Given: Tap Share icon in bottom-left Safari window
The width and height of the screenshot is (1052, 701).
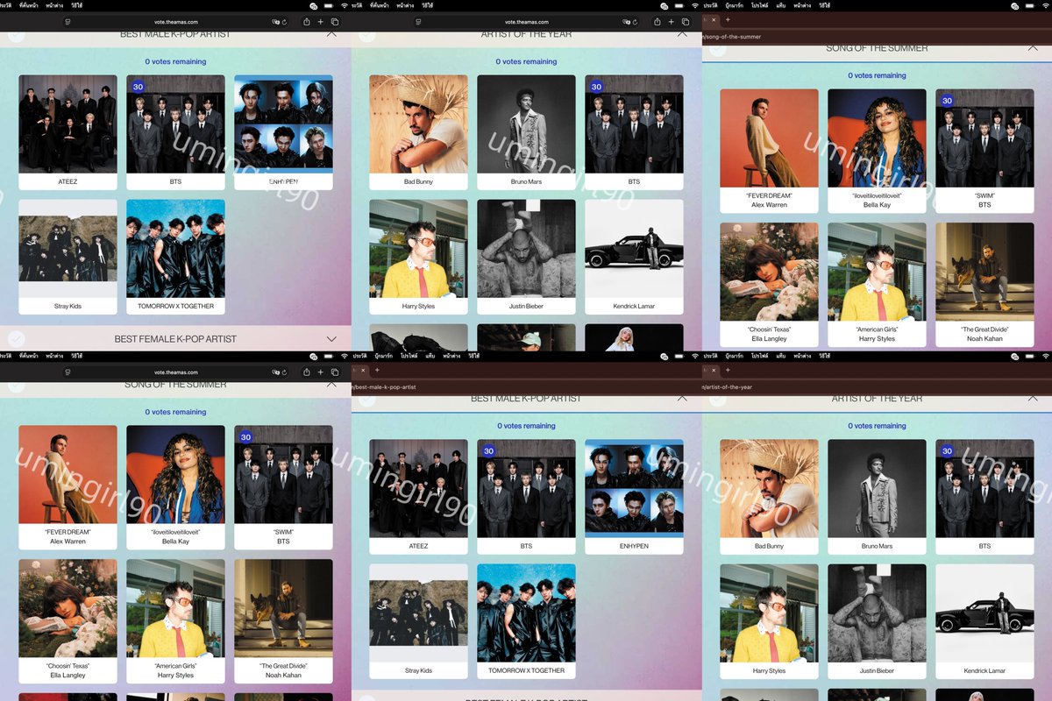Looking at the screenshot, I should coord(307,372).
